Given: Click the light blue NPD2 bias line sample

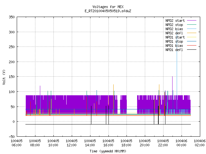Looking at the screenshot, I should point(192,29).
